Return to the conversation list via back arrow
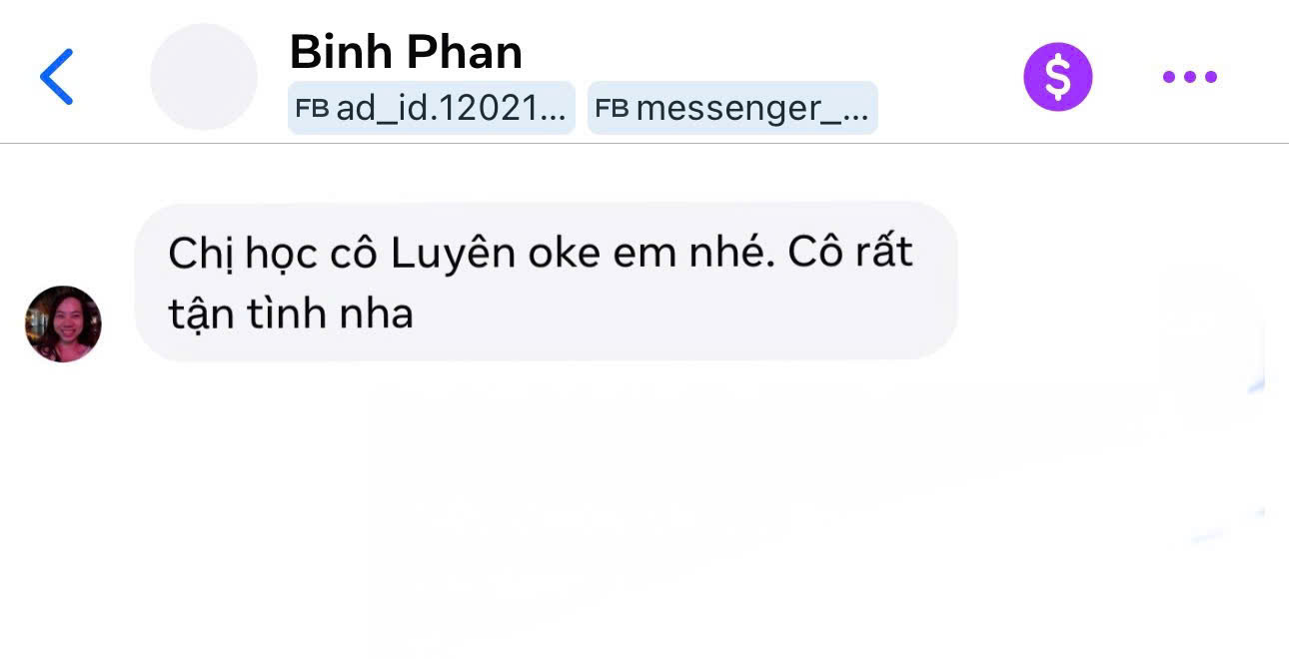 pos(56,77)
